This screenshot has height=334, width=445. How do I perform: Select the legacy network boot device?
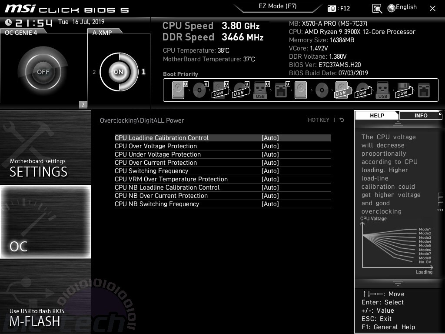coord(424,90)
